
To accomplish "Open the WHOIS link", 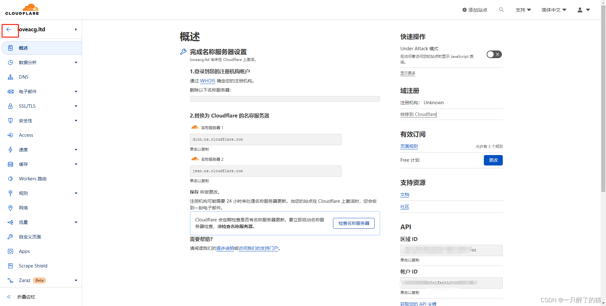I will [208, 81].
